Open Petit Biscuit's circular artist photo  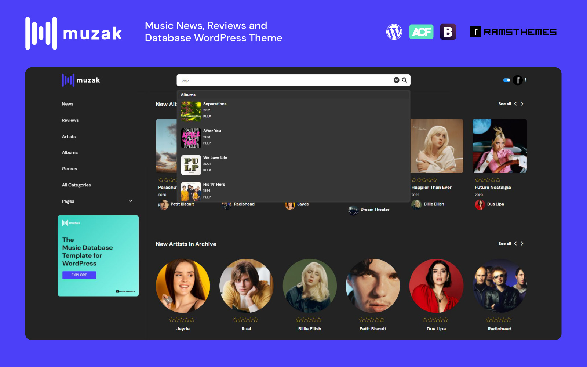click(373, 286)
